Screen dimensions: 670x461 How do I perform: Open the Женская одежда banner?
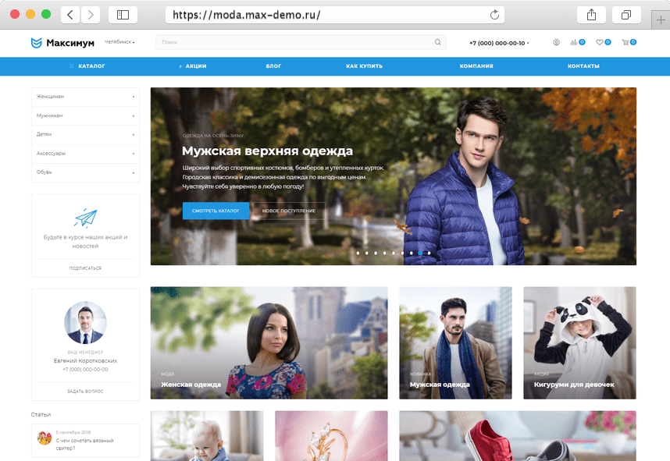pos(269,342)
